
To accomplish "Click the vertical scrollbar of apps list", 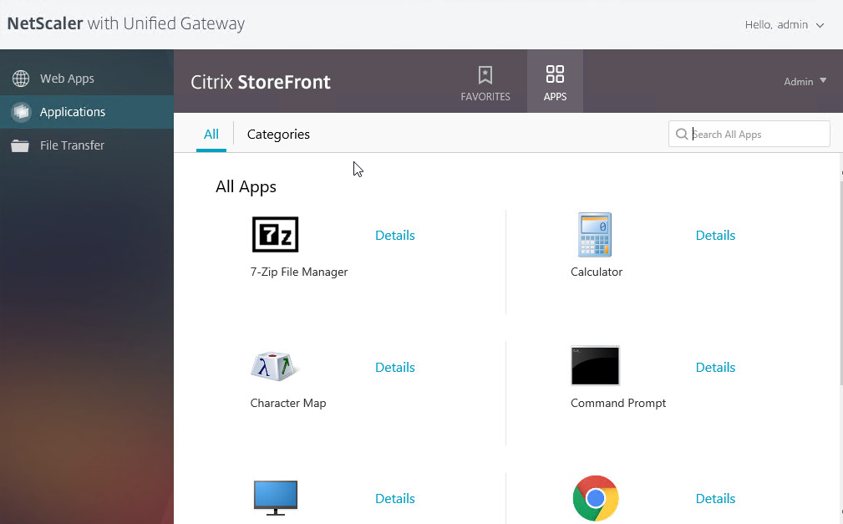I will pyautogui.click(x=840, y=282).
